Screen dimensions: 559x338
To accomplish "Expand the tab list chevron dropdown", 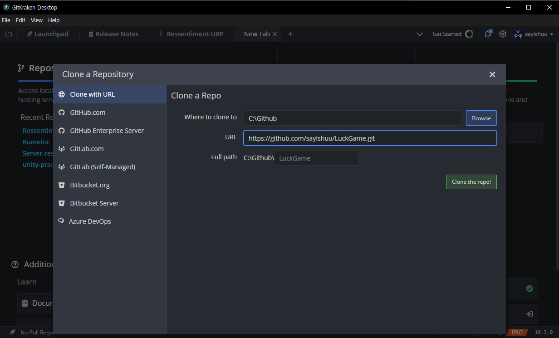I will [420, 34].
